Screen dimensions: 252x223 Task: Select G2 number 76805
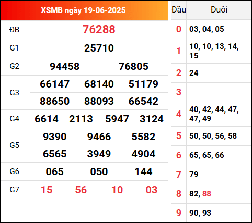pos(133,66)
